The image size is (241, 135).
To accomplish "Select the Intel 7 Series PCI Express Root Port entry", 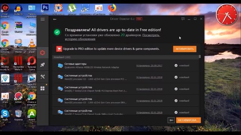I will coord(96,91).
